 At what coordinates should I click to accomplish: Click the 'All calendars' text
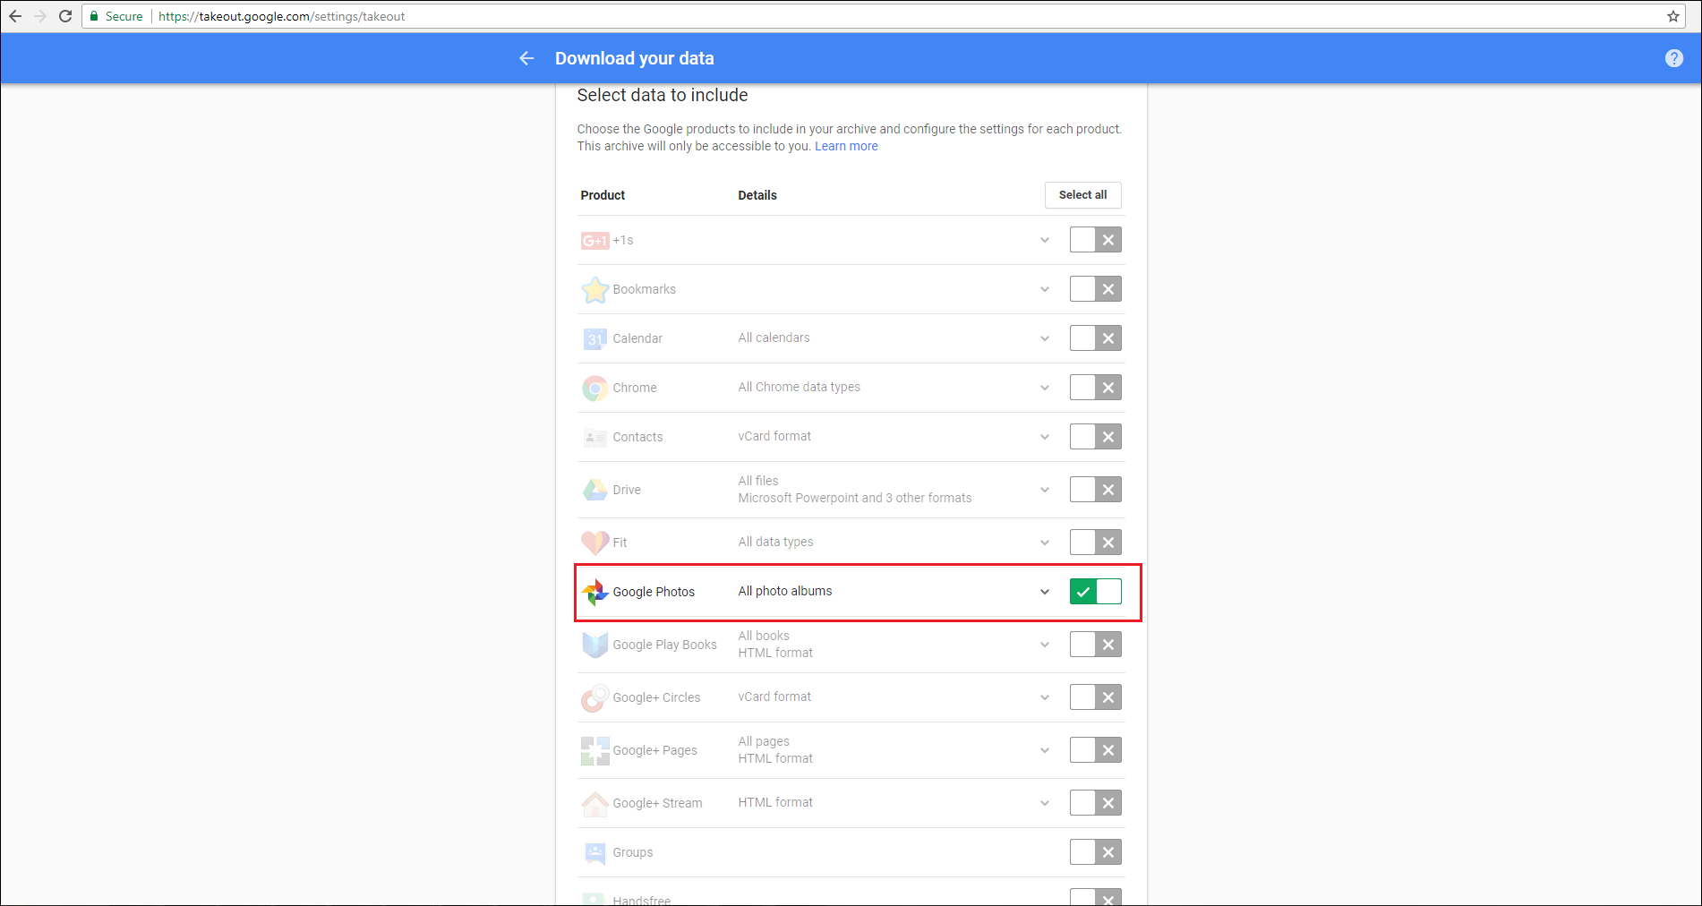tap(774, 338)
